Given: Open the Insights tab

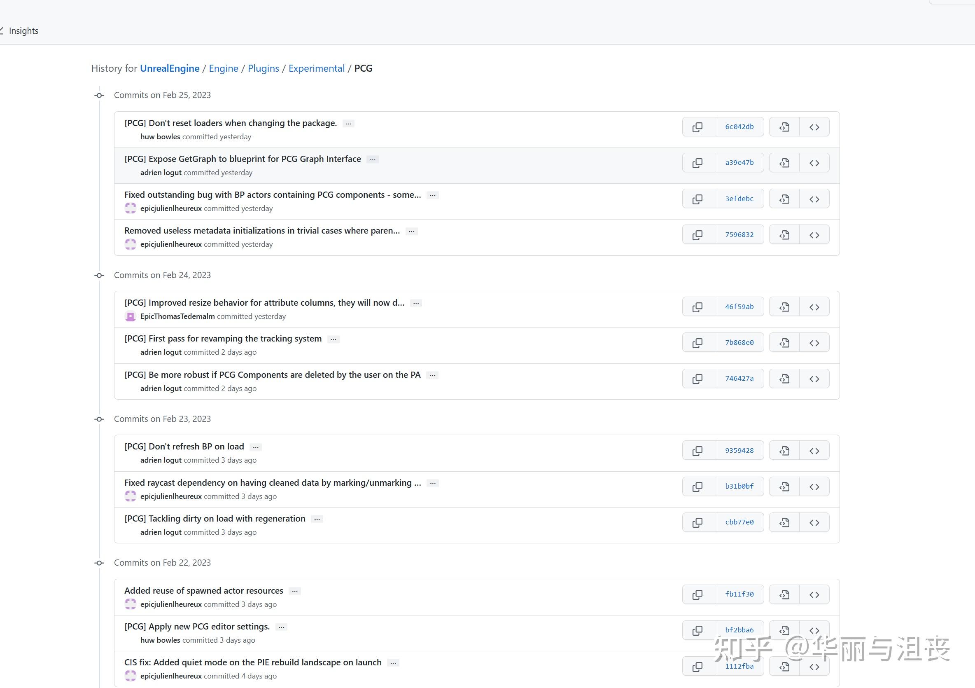Looking at the screenshot, I should pyautogui.click(x=23, y=31).
